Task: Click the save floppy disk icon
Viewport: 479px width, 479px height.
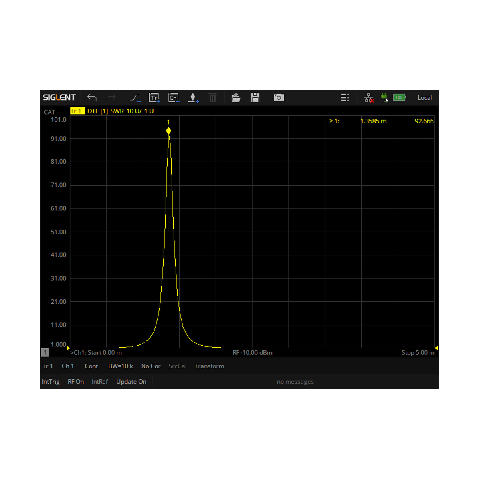Action: click(x=255, y=97)
